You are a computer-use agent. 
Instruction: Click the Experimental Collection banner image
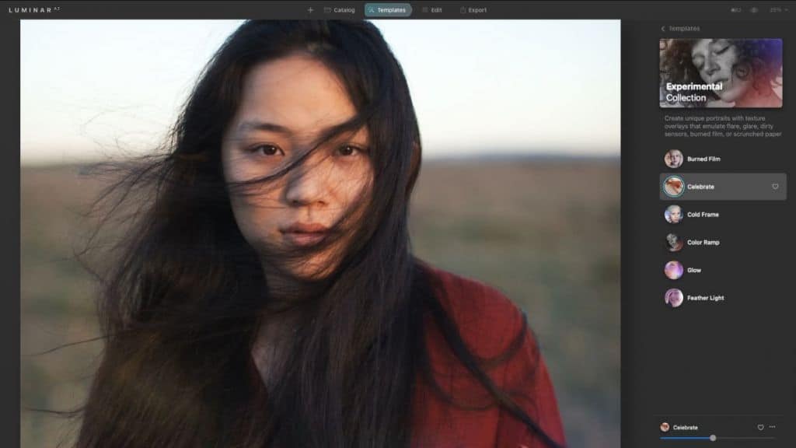coord(721,73)
